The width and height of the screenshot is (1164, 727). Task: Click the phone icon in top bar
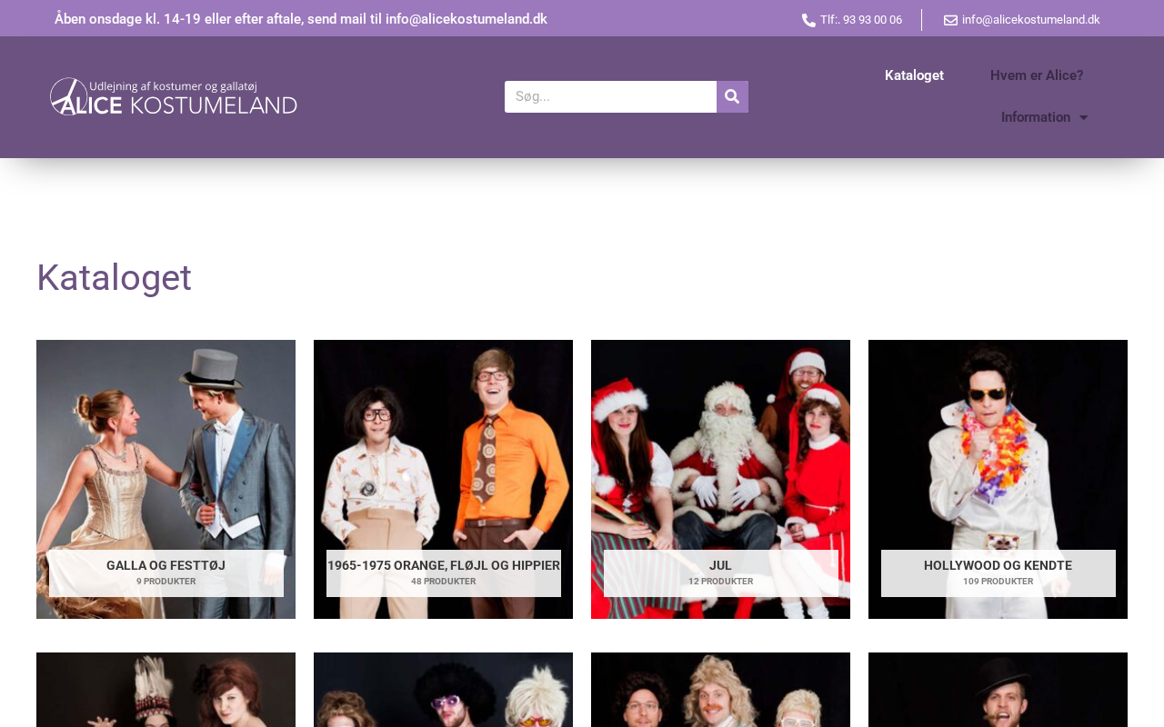(808, 20)
